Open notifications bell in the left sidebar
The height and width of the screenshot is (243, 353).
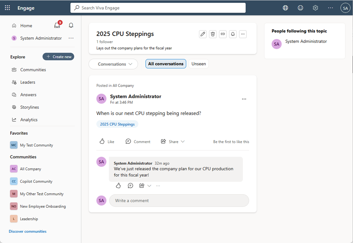pyautogui.click(x=71, y=25)
